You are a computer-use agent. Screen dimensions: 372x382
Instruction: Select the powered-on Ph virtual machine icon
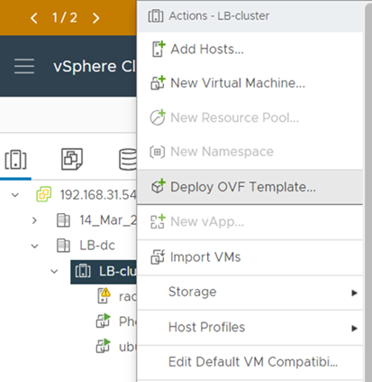[104, 321]
